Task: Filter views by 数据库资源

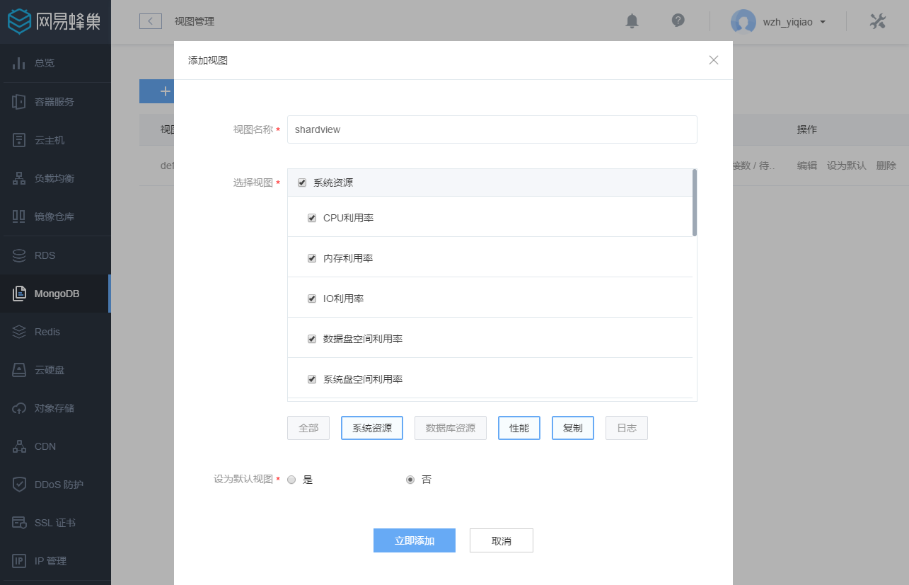Action: point(451,428)
